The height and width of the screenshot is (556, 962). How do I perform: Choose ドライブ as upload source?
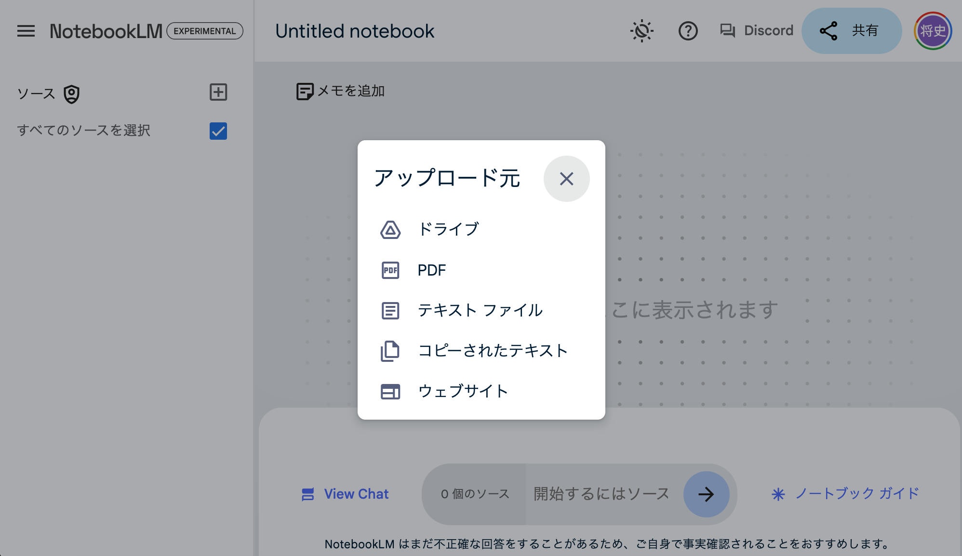pyautogui.click(x=481, y=229)
